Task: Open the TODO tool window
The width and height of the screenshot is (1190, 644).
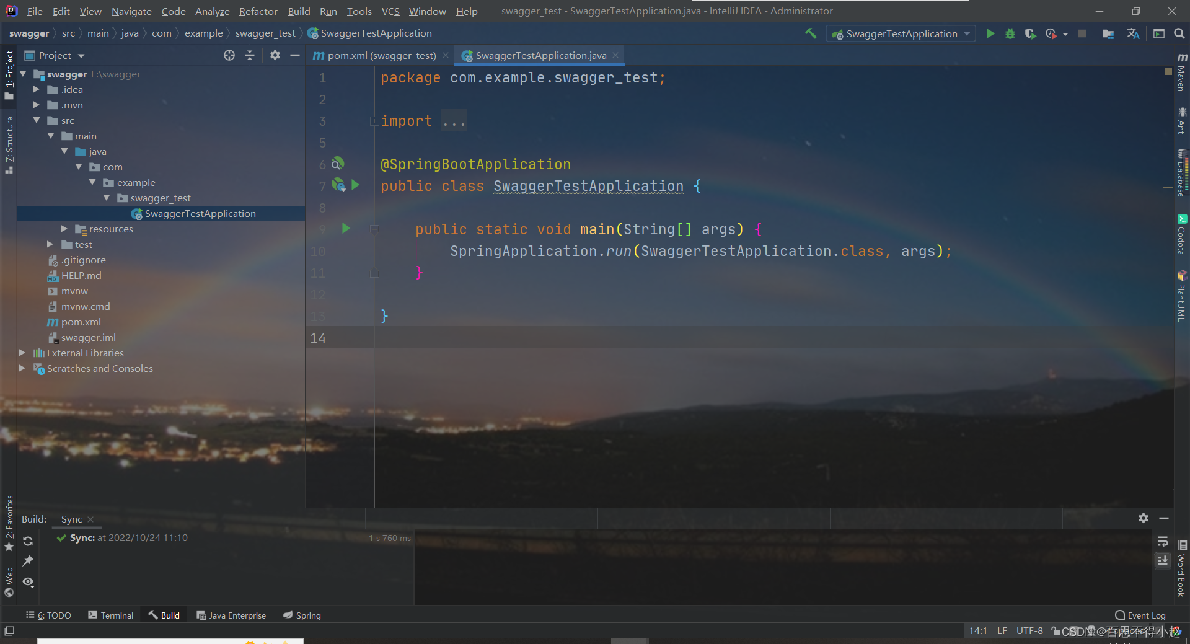Action: 48,615
